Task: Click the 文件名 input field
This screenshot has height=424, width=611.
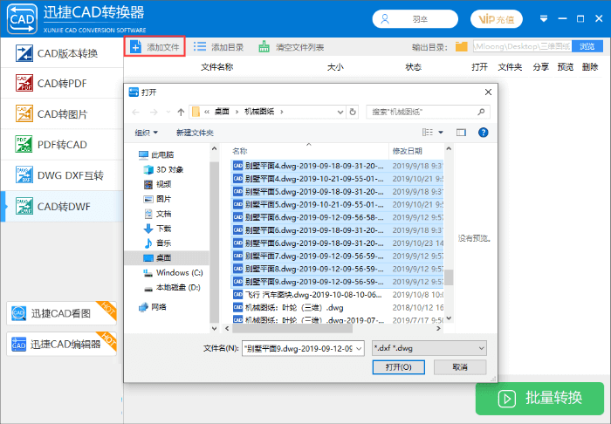Action: tap(303, 348)
